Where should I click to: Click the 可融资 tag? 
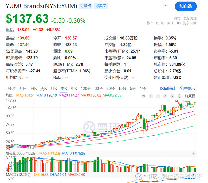[86, 6]
